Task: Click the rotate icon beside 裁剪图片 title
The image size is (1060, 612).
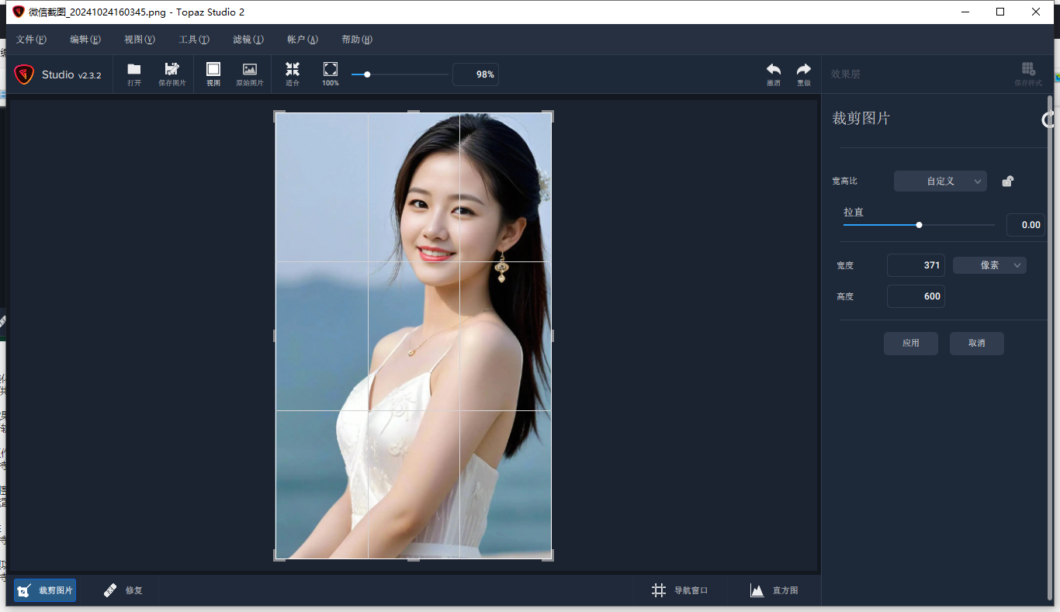Action: (1048, 119)
